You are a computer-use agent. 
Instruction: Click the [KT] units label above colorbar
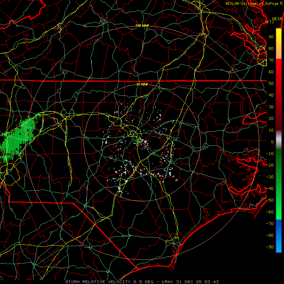point(269,22)
